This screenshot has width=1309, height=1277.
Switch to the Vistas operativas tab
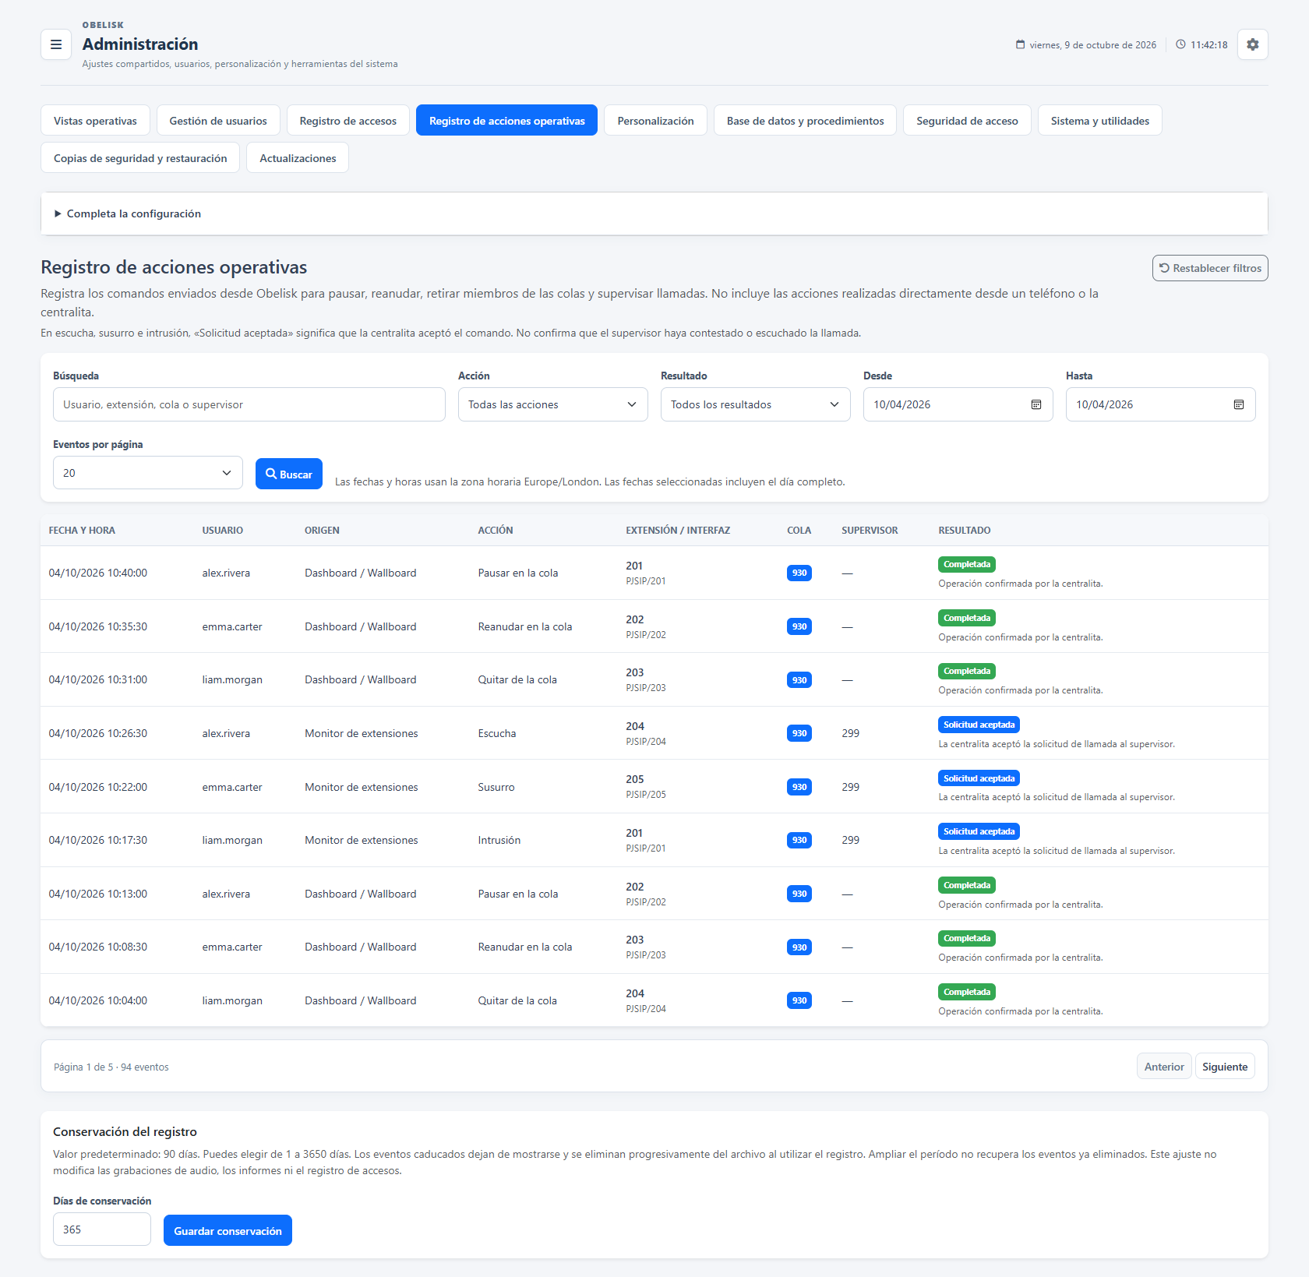95,121
